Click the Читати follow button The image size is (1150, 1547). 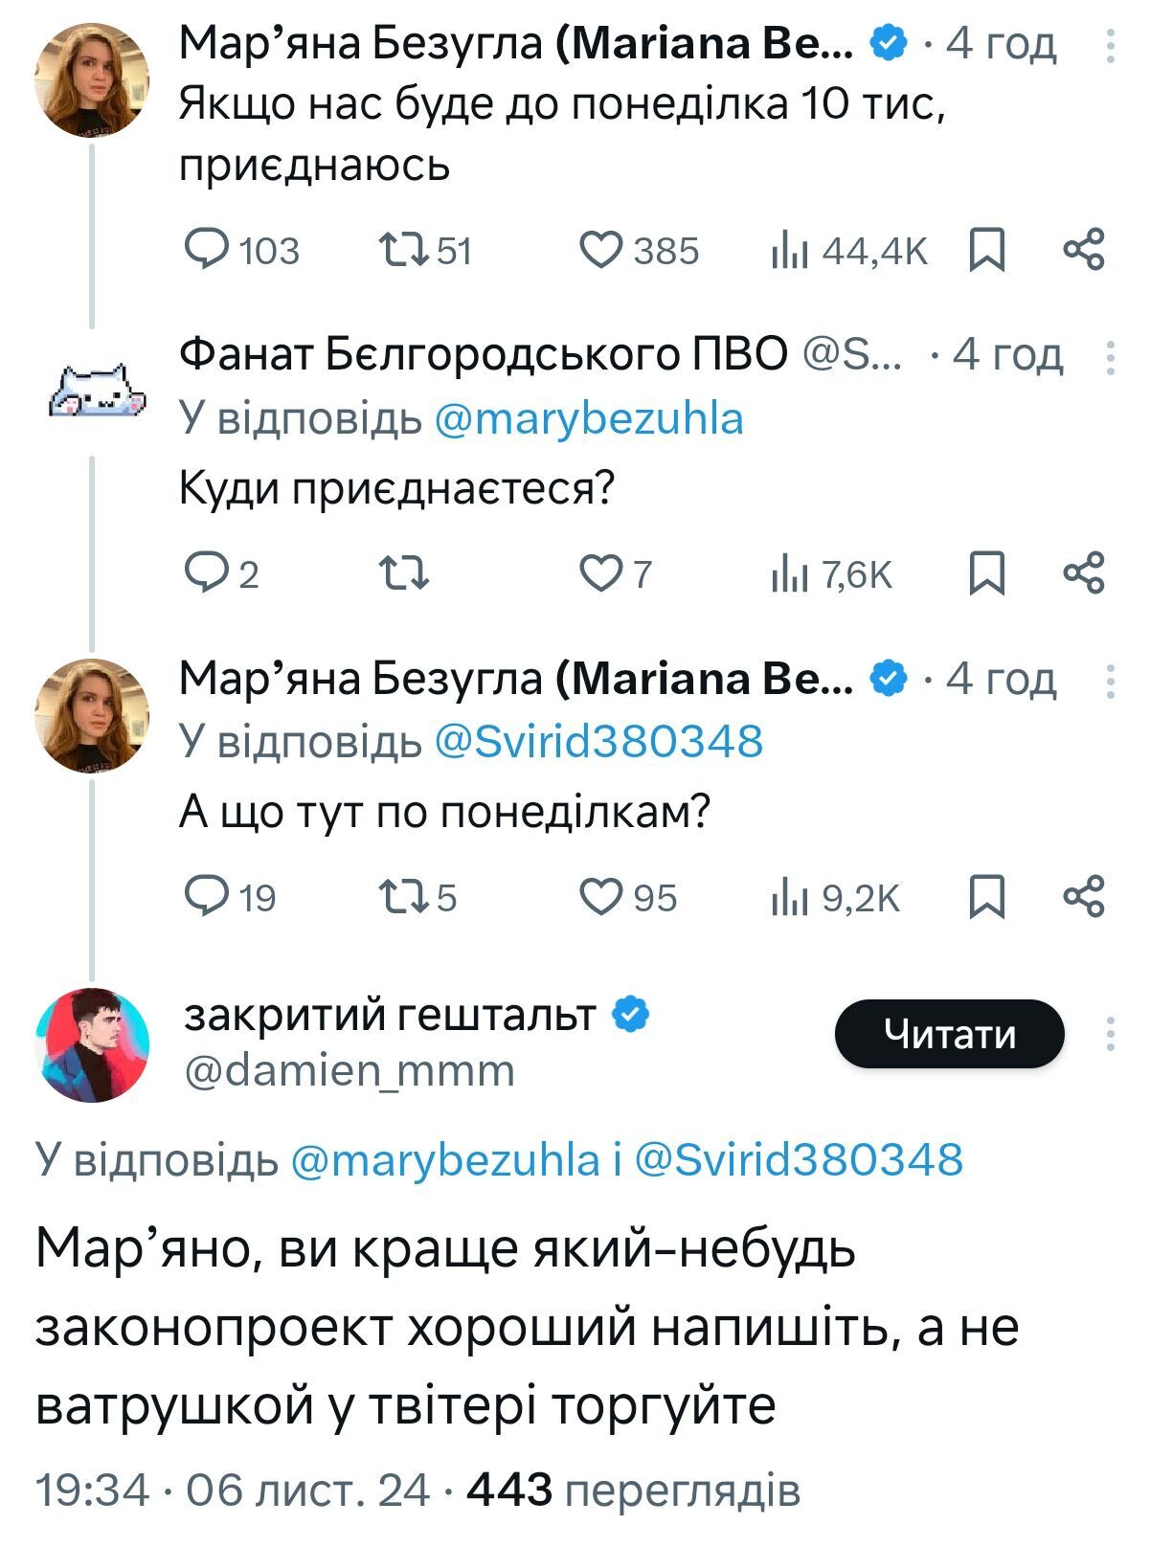949,1034
